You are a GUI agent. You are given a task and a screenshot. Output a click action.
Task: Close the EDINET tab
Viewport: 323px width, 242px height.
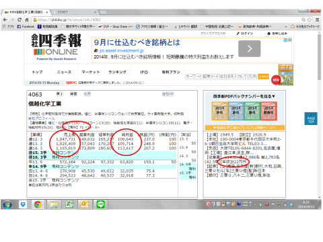95,12
